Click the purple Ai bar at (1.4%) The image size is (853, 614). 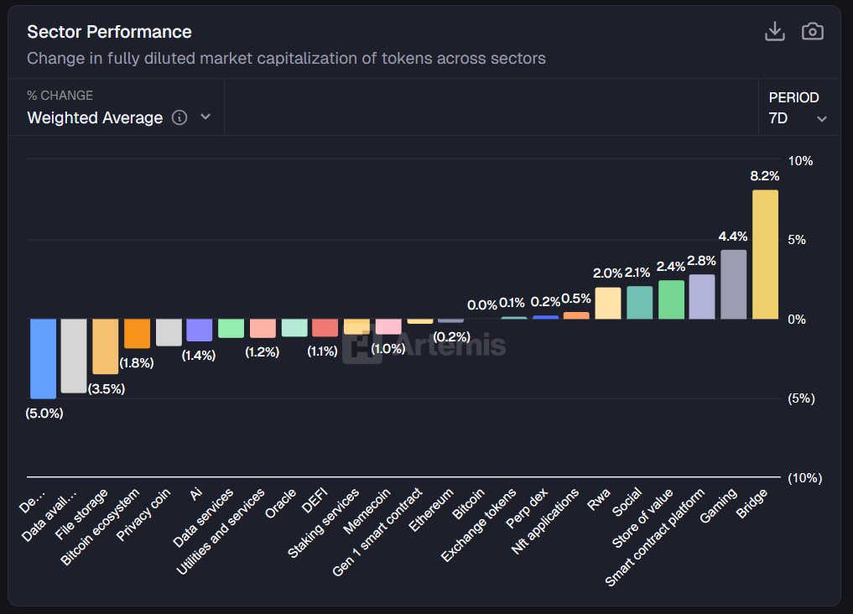(199, 330)
